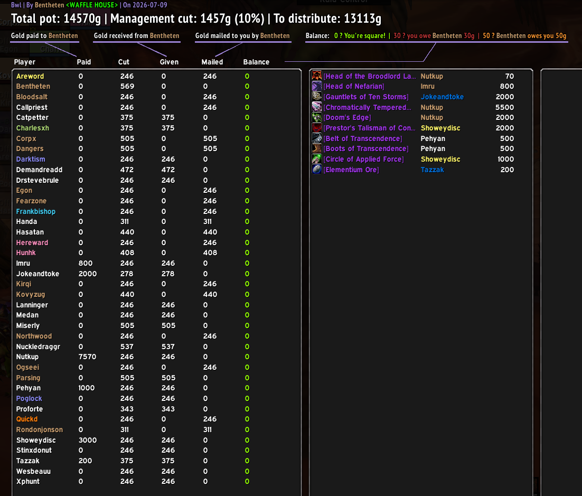582x496 pixels.
Task: Click the Boots of Transcendence icon
Action: click(316, 148)
